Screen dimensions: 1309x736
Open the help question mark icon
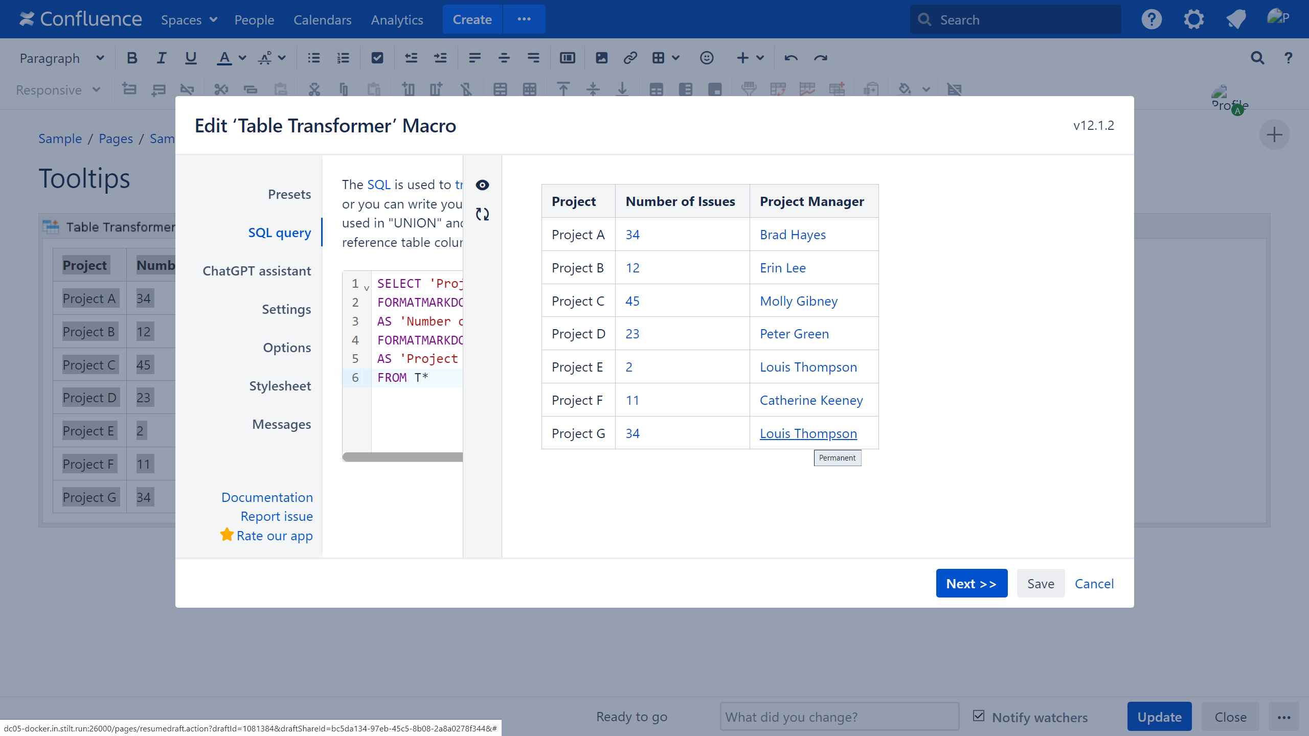pos(1151,19)
